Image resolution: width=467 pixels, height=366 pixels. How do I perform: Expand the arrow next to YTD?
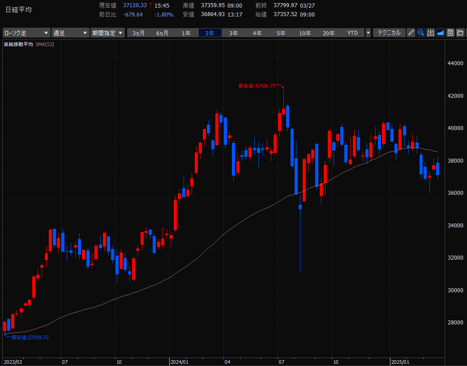[x=368, y=33]
